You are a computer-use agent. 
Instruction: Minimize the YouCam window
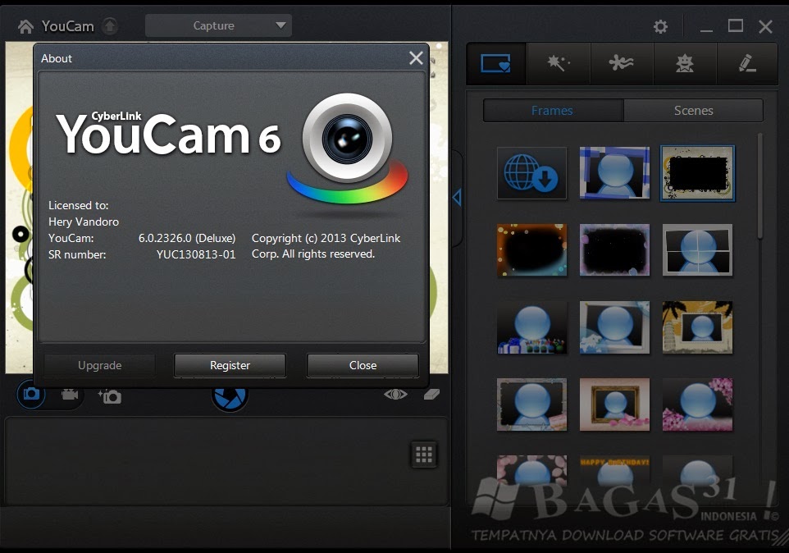point(706,30)
